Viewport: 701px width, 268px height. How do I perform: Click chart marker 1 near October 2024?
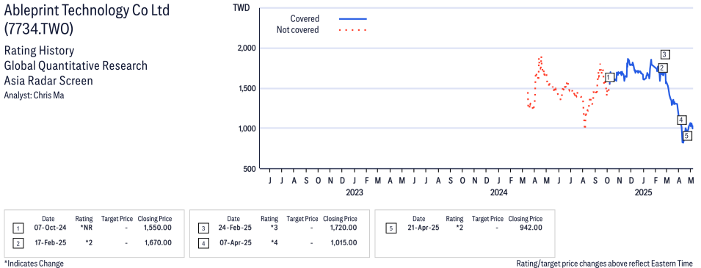pos(609,78)
